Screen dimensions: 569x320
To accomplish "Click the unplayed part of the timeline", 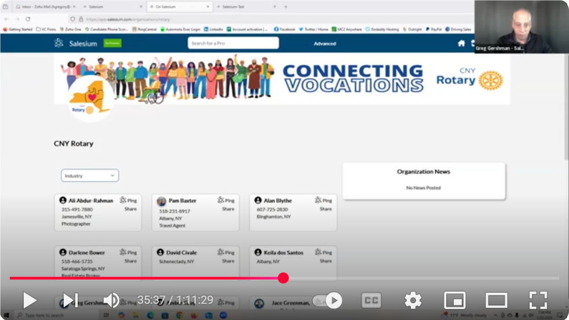I will (x=424, y=278).
